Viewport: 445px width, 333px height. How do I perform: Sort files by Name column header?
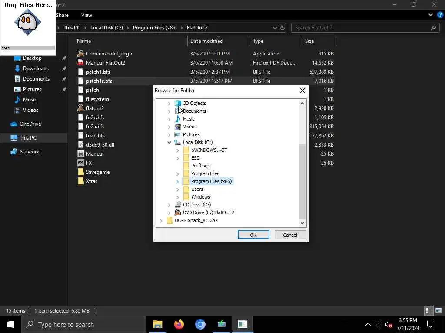(84, 41)
